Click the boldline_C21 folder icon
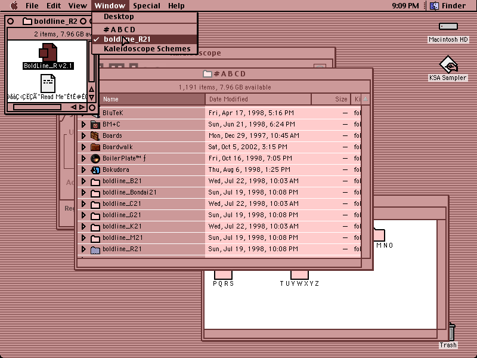Viewport: 477px width, 358px height. click(95, 204)
